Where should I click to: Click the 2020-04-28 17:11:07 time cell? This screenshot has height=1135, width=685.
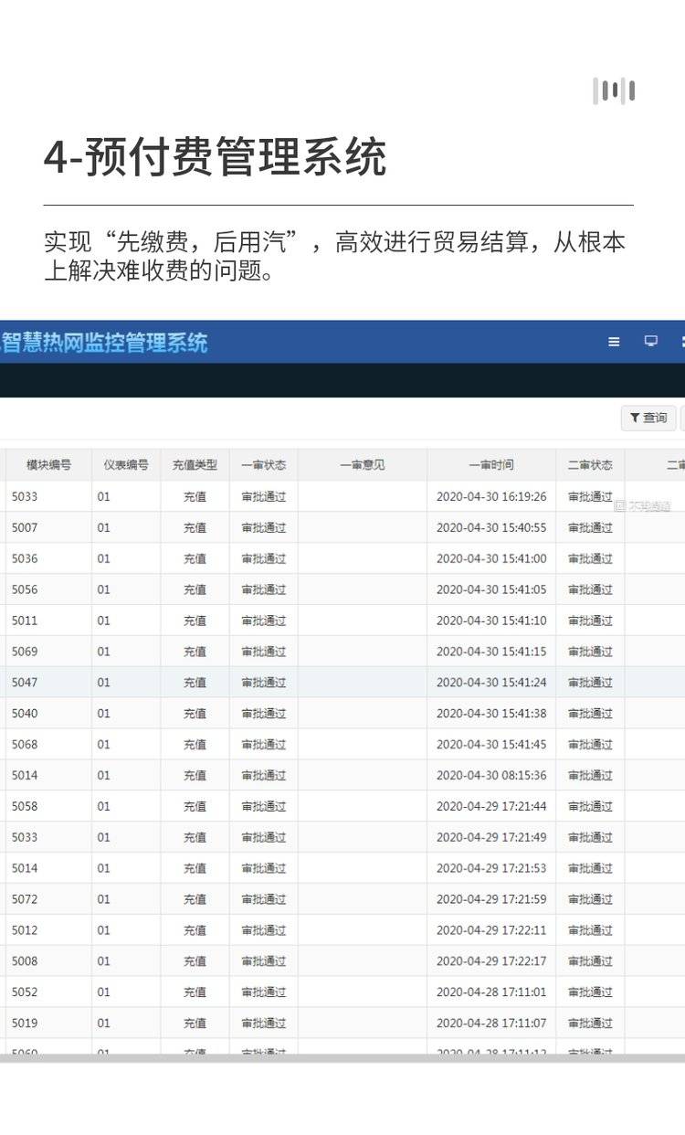pyautogui.click(x=491, y=1023)
